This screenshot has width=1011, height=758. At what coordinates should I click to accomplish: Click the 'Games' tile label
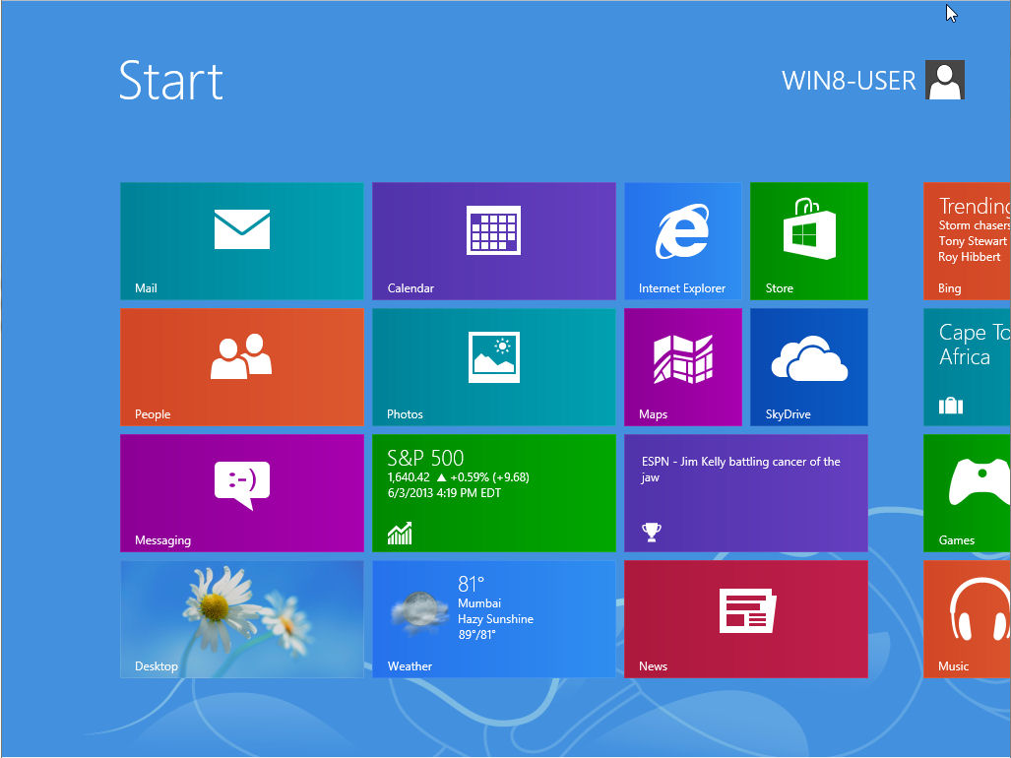tap(956, 540)
